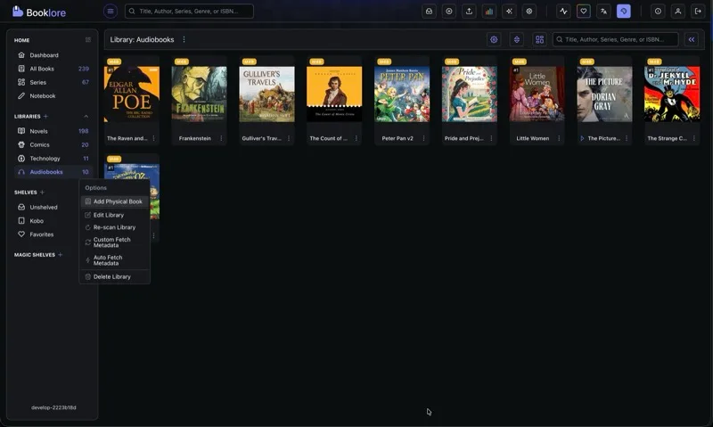Add a new library with the plus icon
This screenshot has width=713, height=427.
pyautogui.click(x=45, y=117)
